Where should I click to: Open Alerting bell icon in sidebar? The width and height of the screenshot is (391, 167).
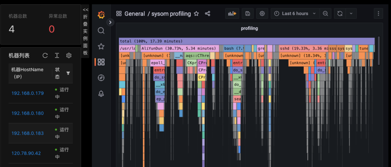pyautogui.click(x=101, y=93)
